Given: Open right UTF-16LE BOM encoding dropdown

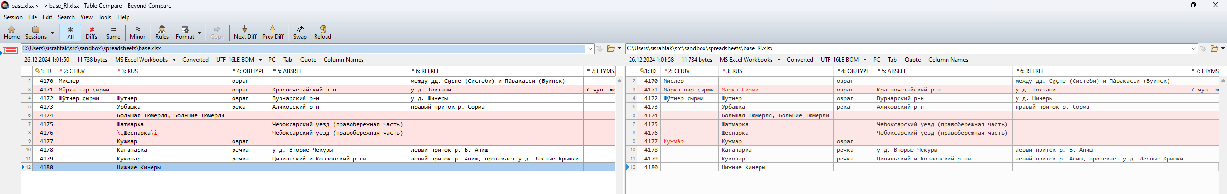Looking at the screenshot, I should tap(865, 60).
